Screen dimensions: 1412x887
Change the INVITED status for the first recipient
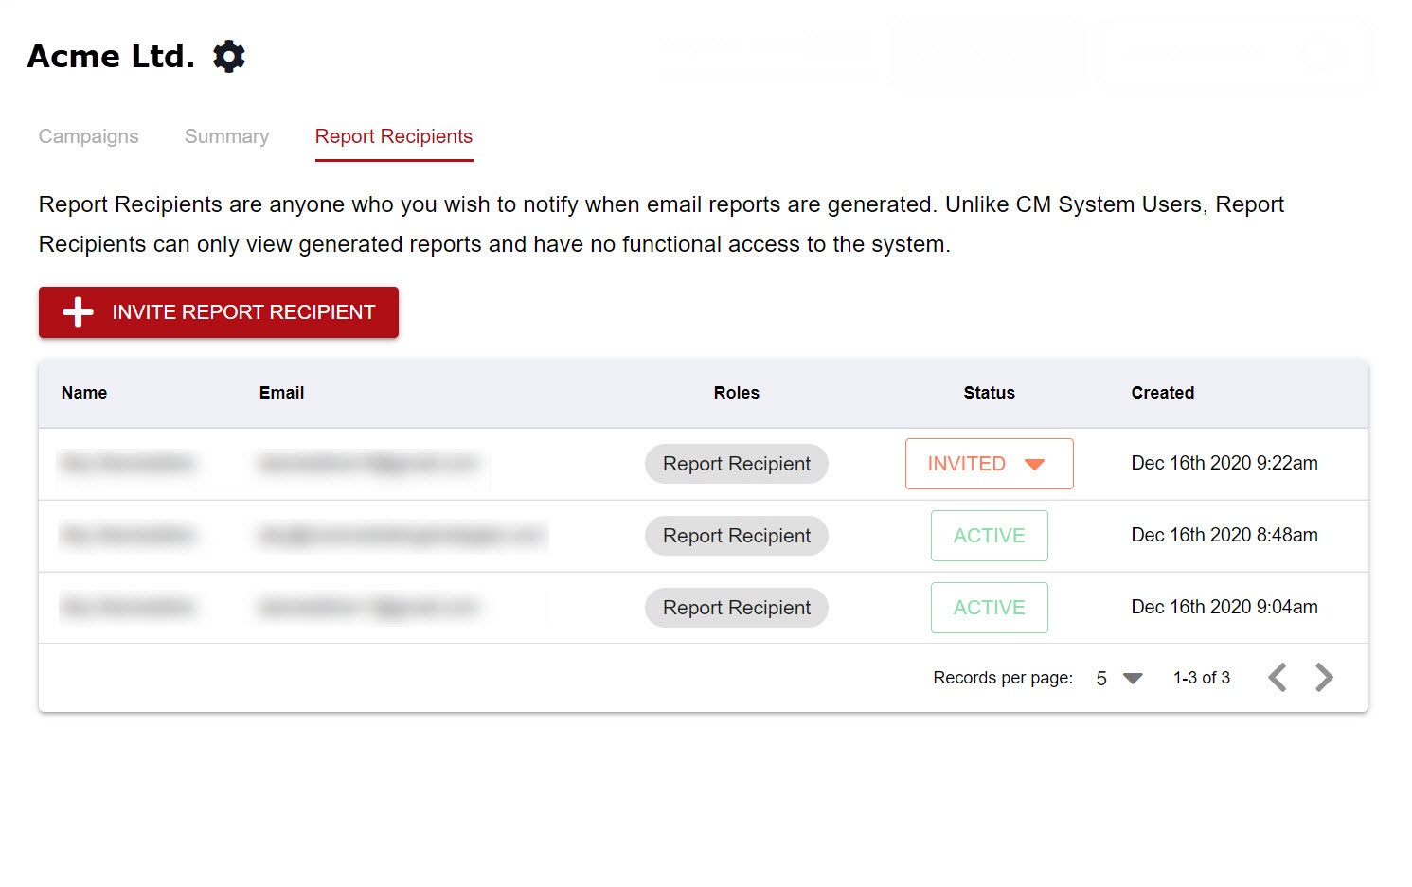coord(989,464)
